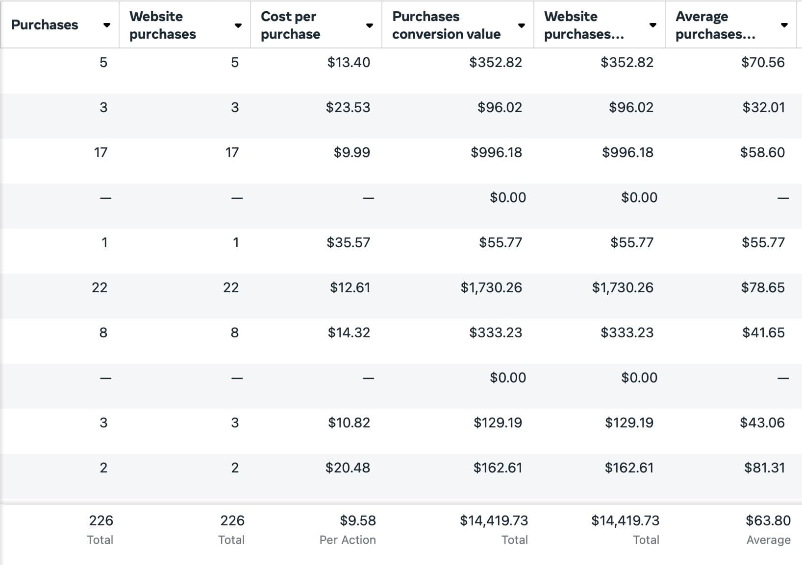Viewport: 802px width, 565px height.
Task: Select the $1,730.26 purchases conversion value cell
Action: point(491,288)
